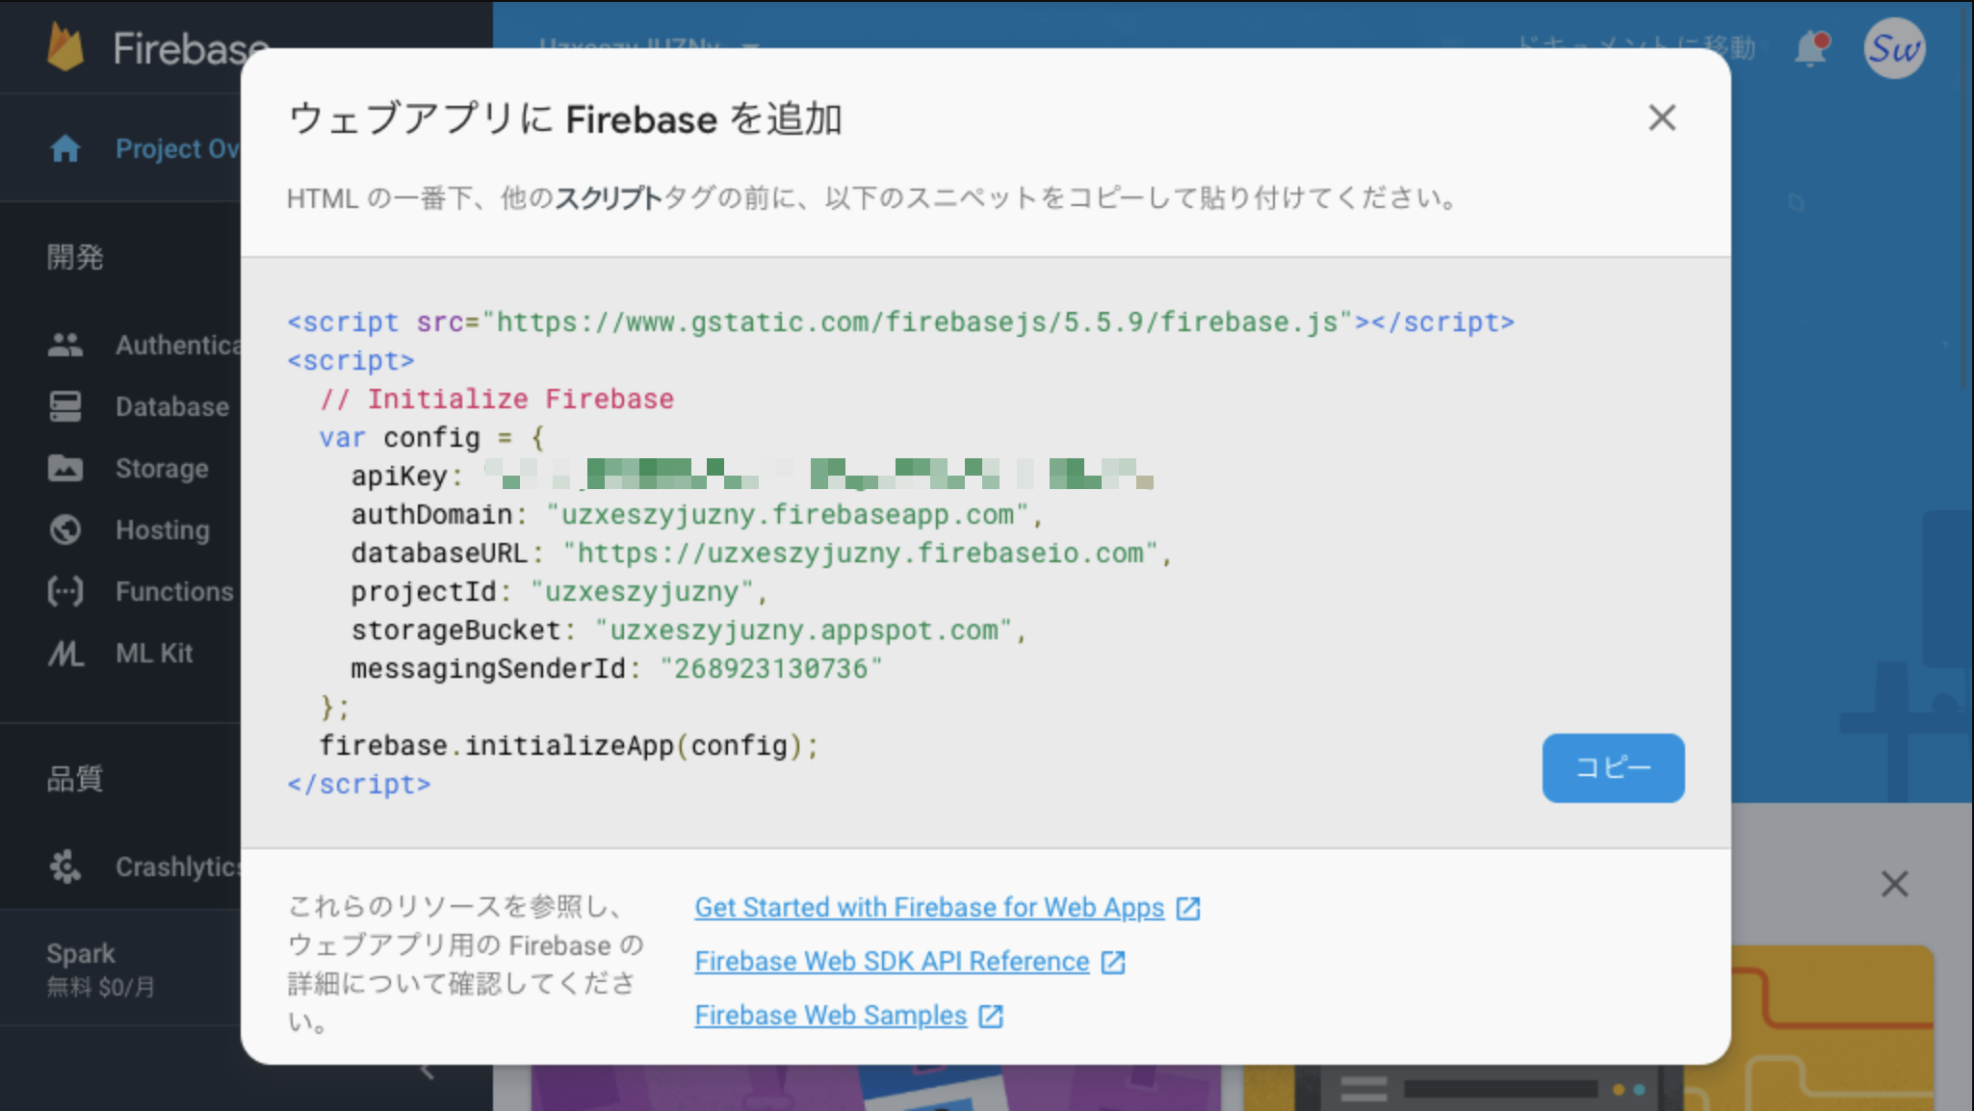Click the Hosting globe icon

(x=65, y=530)
